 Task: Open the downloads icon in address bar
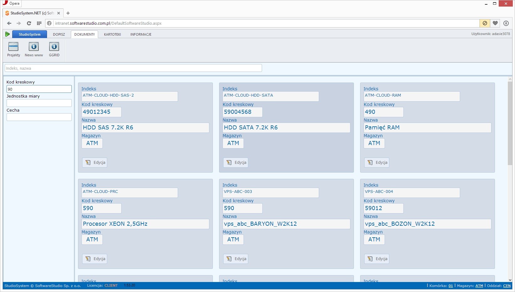click(x=506, y=23)
